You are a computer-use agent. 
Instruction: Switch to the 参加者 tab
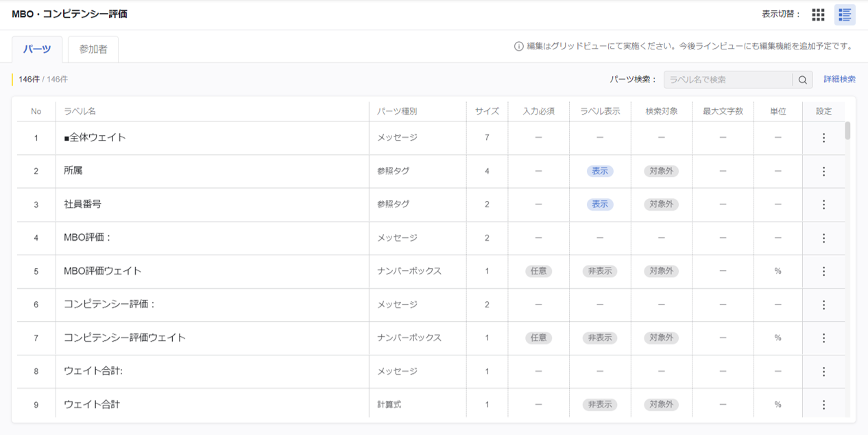point(93,49)
